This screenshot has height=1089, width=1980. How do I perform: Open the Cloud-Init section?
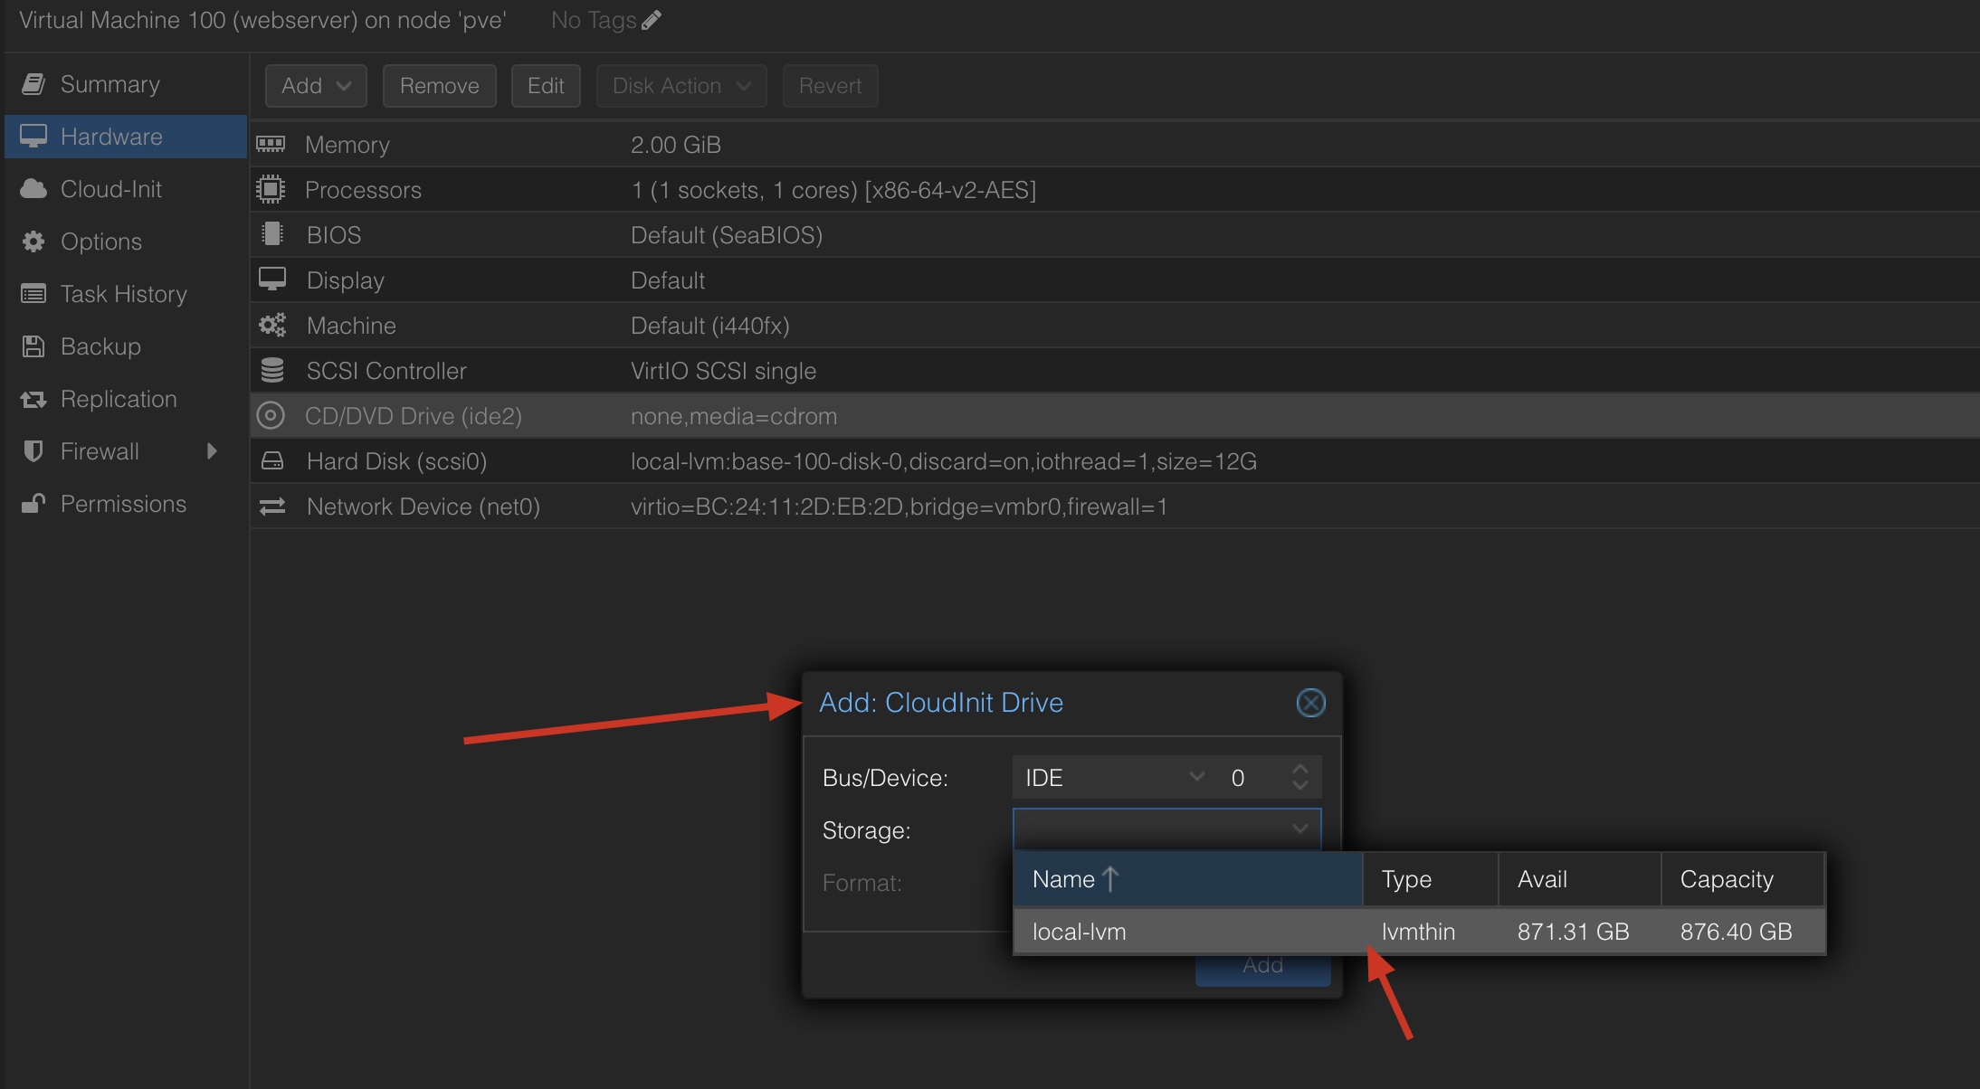(126, 189)
